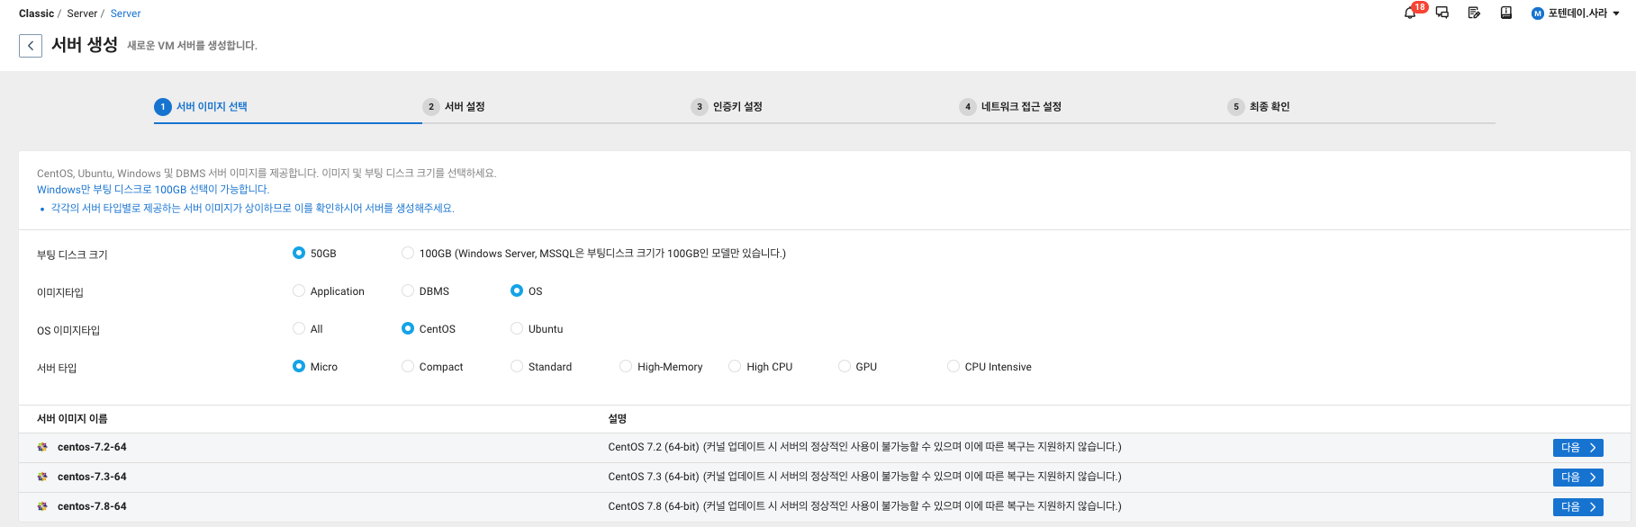Click the 부팅 디스크 크기 label
The width and height of the screenshot is (1636, 527).
click(72, 255)
